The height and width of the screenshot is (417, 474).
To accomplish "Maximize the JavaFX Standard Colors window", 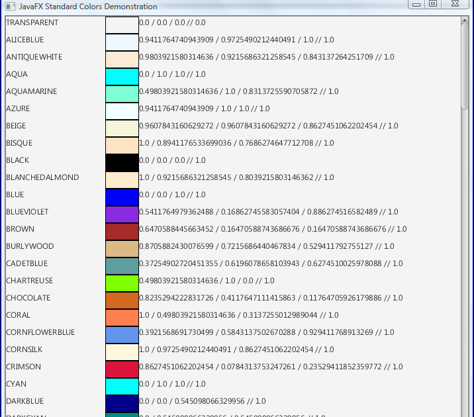I will (x=433, y=4).
